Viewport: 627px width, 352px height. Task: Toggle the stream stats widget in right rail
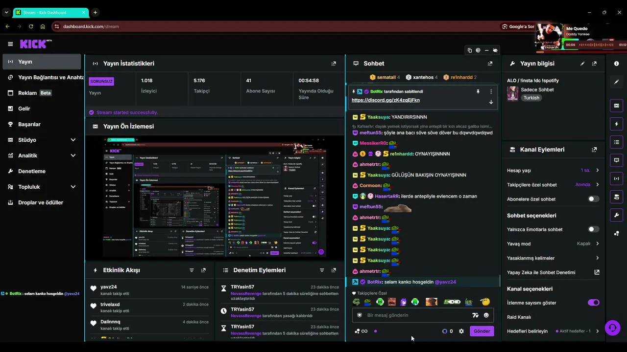(616, 178)
